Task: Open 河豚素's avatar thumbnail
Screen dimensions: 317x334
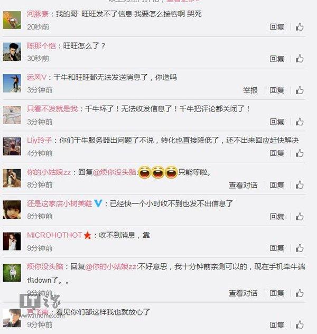Action: pyautogui.click(x=12, y=20)
